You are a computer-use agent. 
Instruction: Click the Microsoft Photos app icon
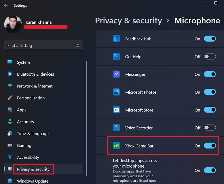(x=116, y=92)
